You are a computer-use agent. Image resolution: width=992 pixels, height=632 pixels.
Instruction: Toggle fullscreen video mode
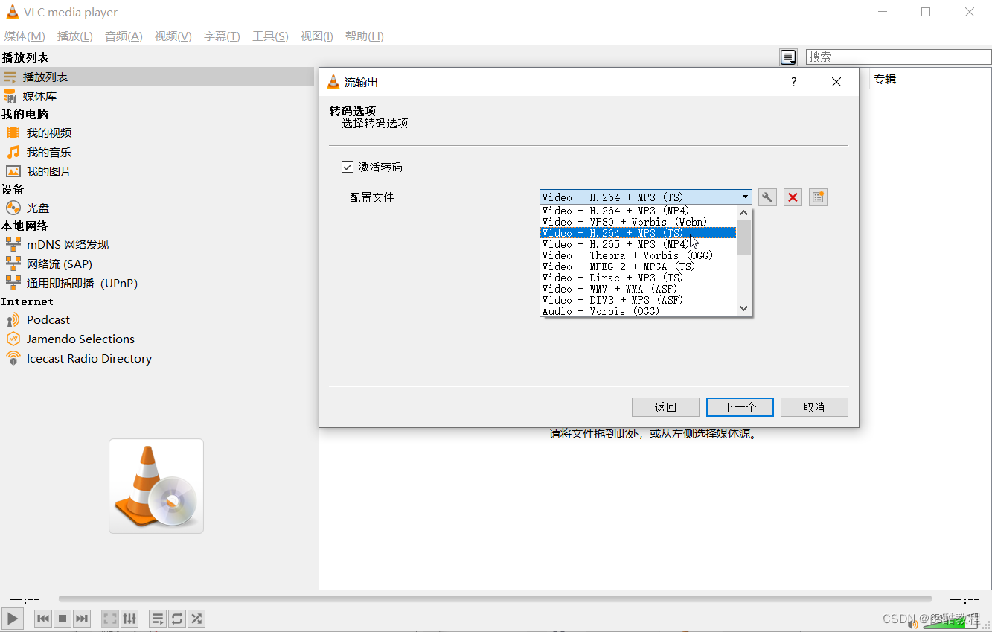point(110,618)
